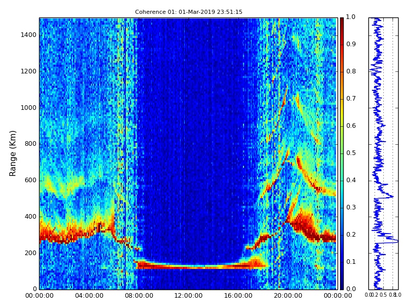Click the colorbar 0.8 tick label
Image resolution: width=411 pixels, height=308 pixels.
pyautogui.click(x=351, y=71)
